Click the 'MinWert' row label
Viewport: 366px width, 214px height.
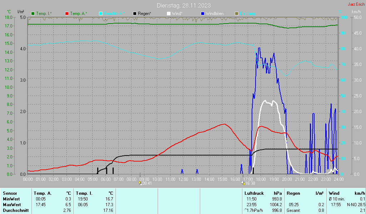(11, 199)
